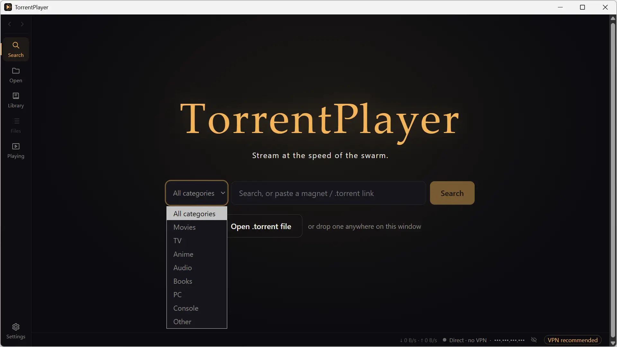Pick the Anime category

pyautogui.click(x=197, y=254)
